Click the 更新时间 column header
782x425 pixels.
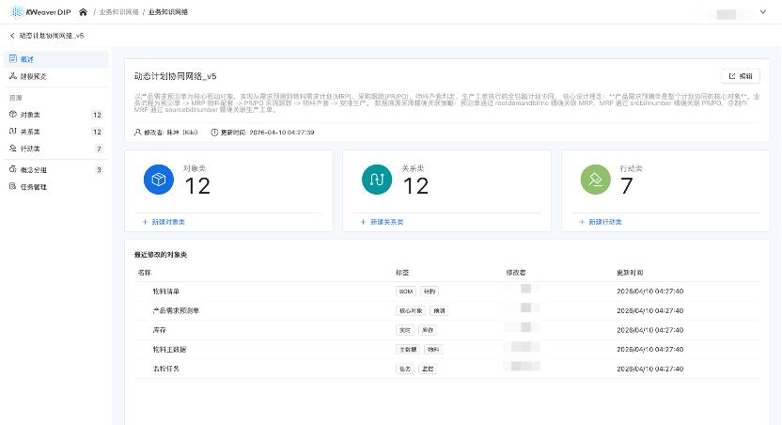click(630, 273)
